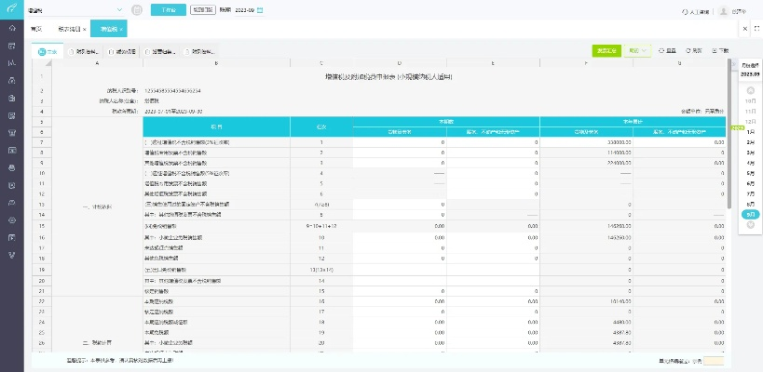Toggle fullscreen with the expand icon

756,29
